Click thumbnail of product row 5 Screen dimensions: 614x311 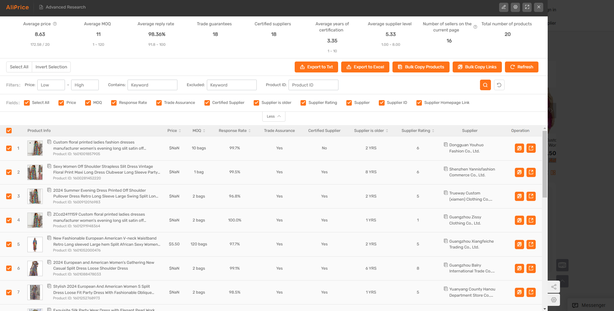(35, 244)
